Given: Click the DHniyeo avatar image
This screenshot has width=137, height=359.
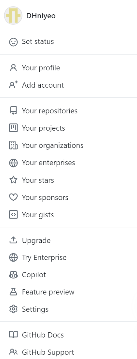Looking at the screenshot, I should [13, 16].
